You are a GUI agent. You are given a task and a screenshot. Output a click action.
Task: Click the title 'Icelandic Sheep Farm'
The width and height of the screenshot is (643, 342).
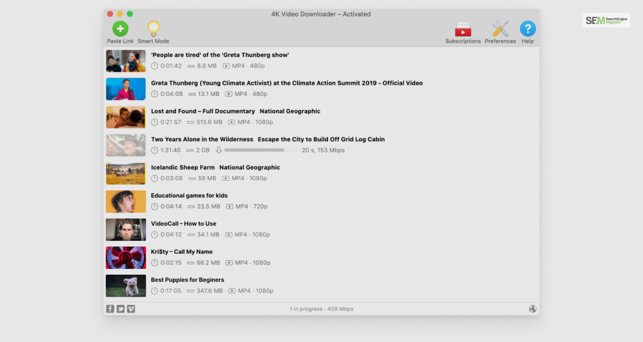click(183, 167)
